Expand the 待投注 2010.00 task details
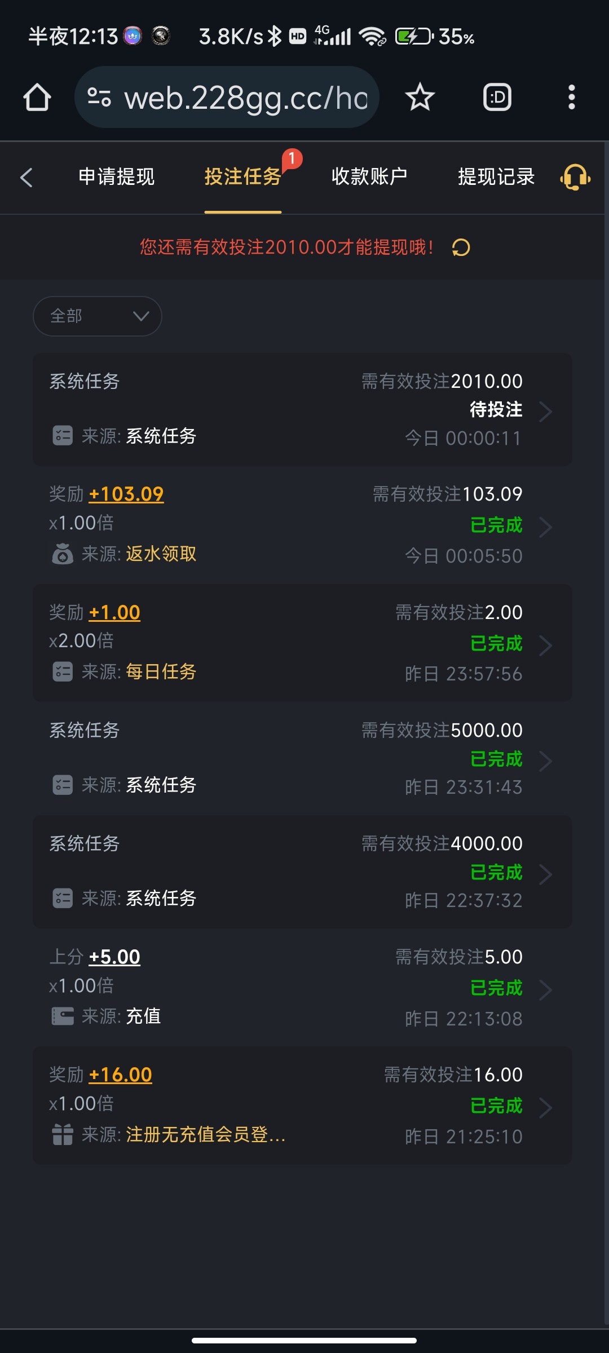 point(545,412)
